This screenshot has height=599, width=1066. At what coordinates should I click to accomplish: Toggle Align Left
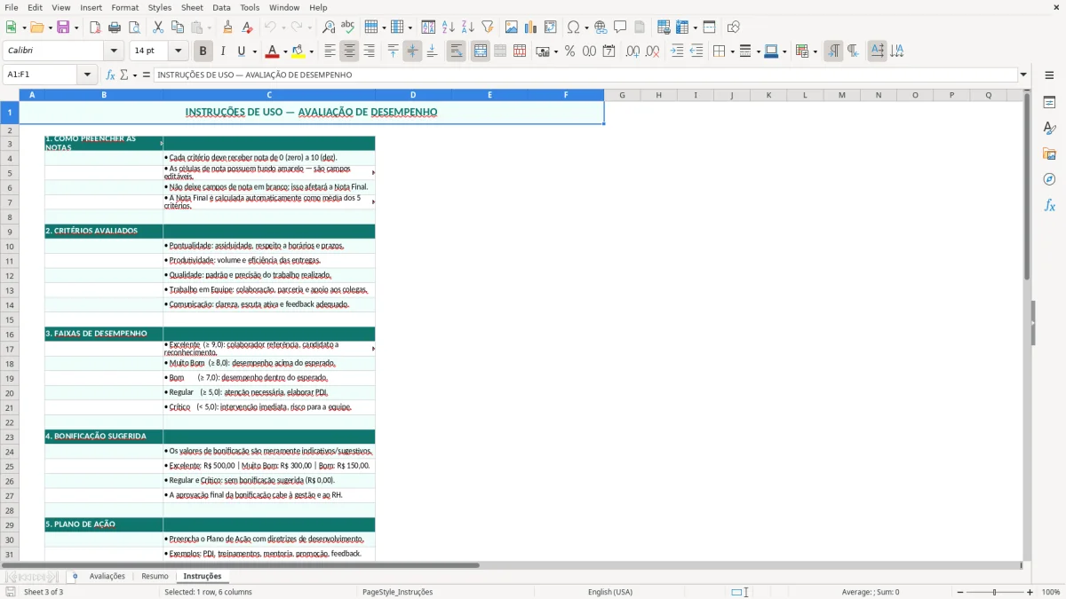(330, 51)
